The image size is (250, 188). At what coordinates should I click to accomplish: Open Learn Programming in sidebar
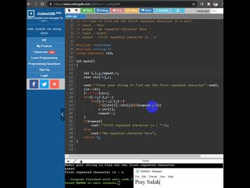click(44, 58)
